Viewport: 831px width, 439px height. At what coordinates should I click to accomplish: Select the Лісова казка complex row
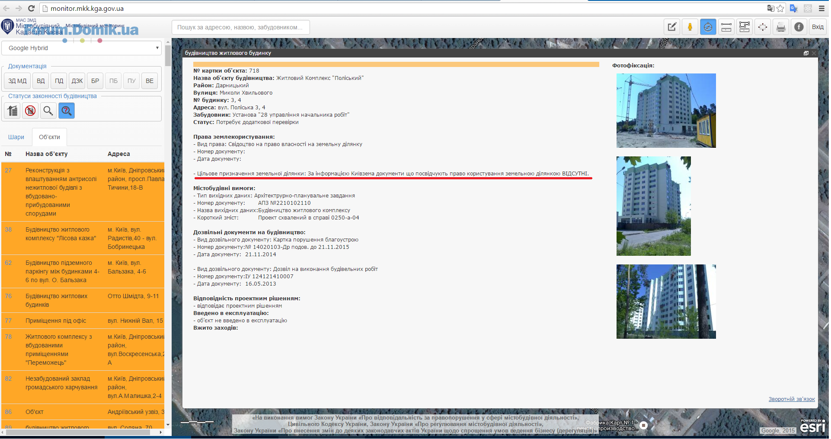coord(83,238)
